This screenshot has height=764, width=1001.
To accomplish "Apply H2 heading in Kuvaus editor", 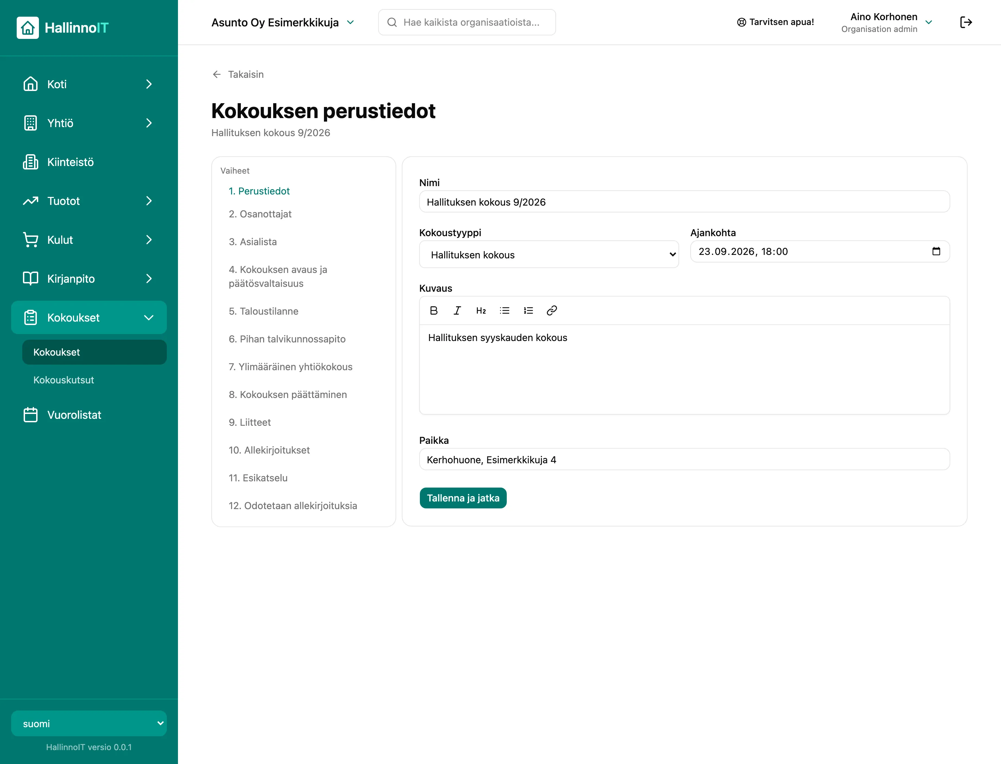I will click(481, 310).
